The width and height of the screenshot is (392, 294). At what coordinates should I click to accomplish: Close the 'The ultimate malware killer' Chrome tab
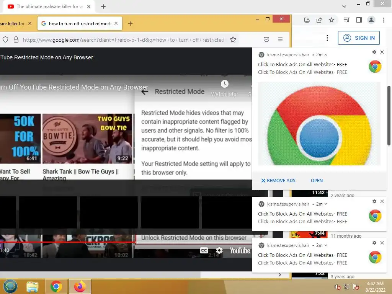coord(89,7)
